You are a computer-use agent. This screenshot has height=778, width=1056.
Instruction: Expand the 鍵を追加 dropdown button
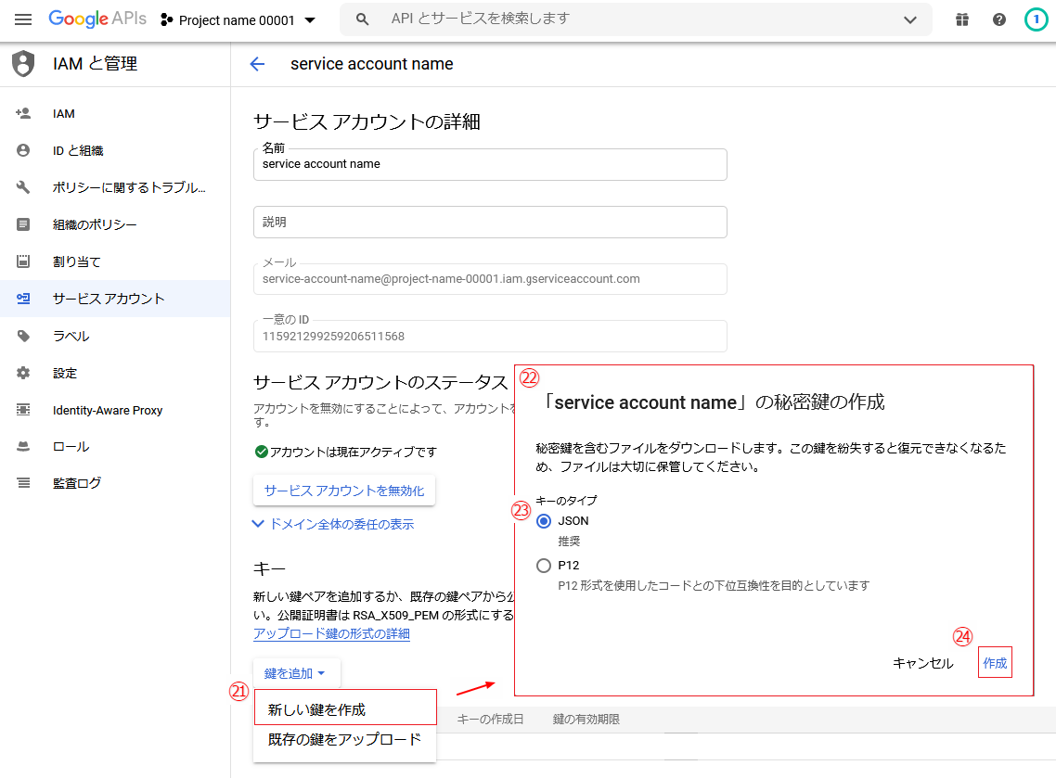tap(295, 673)
